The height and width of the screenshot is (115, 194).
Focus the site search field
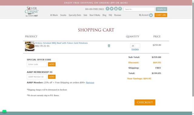point(139,9)
